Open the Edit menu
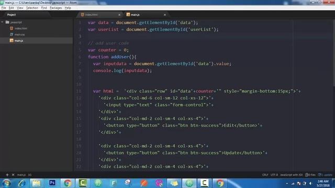 [12, 8]
